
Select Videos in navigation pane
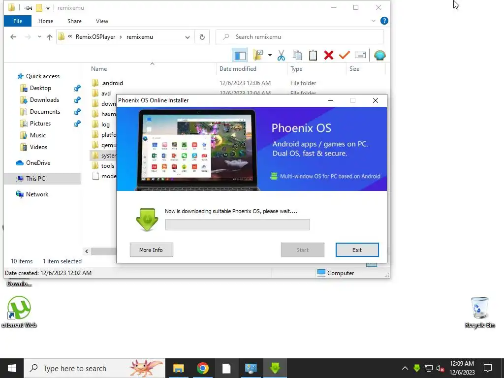pos(38,147)
